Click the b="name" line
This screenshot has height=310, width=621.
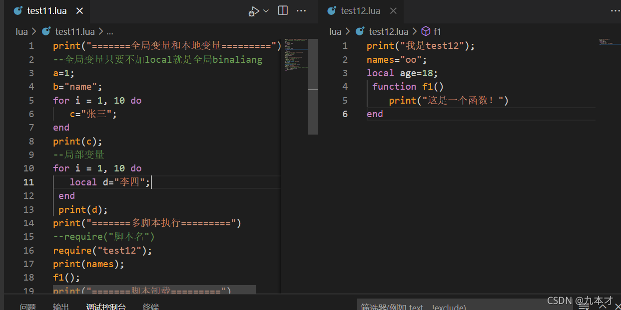pos(77,86)
